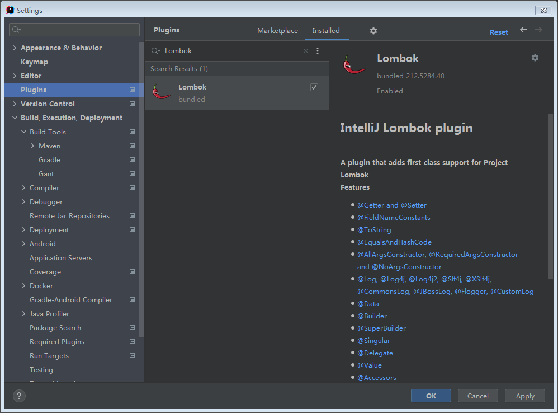Click project-level icon beside Gradle
The height and width of the screenshot is (413, 558).
132,159
